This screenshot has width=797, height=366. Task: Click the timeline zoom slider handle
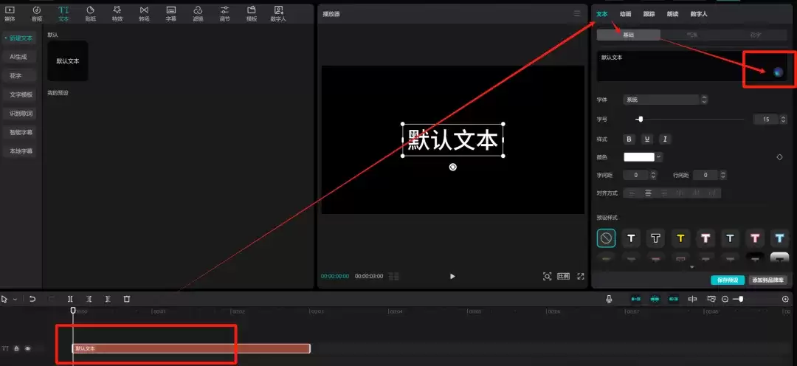741,299
